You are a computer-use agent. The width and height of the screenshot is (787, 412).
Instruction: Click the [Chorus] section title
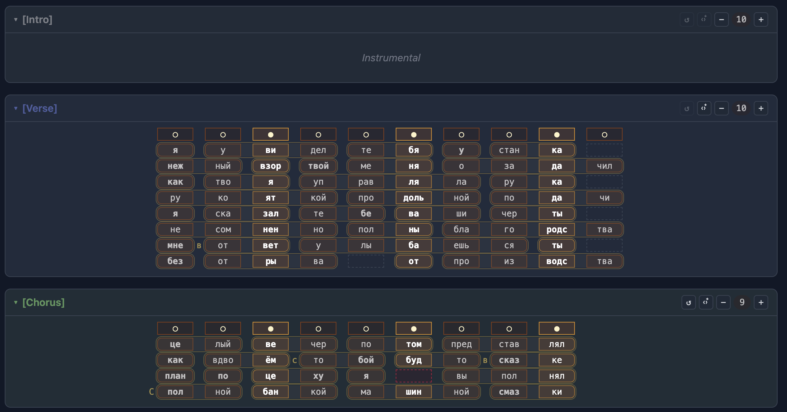[43, 302]
